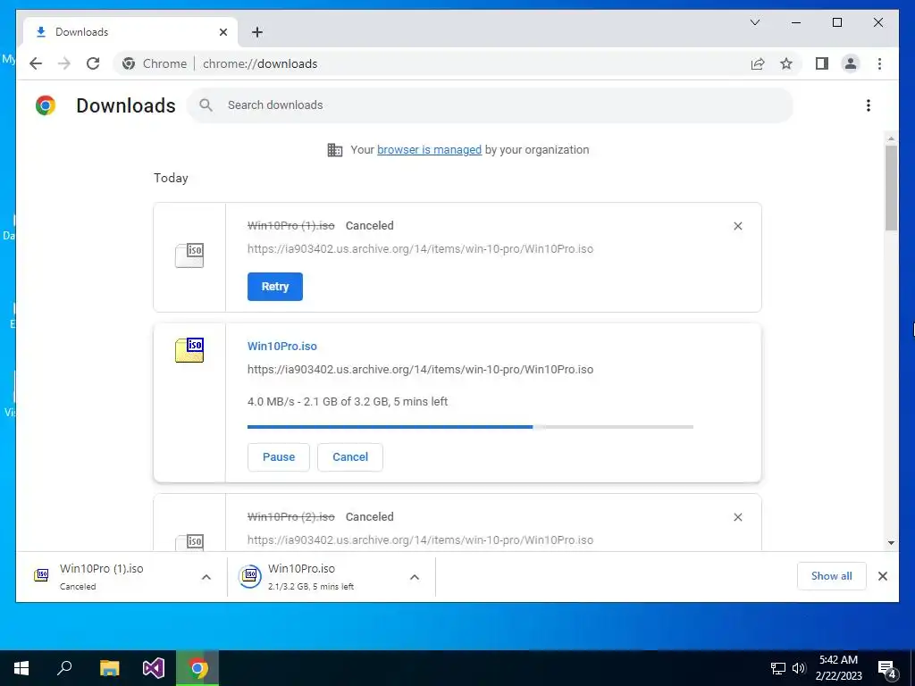Open the 'browser is managed' link
915x686 pixels.
429,150
